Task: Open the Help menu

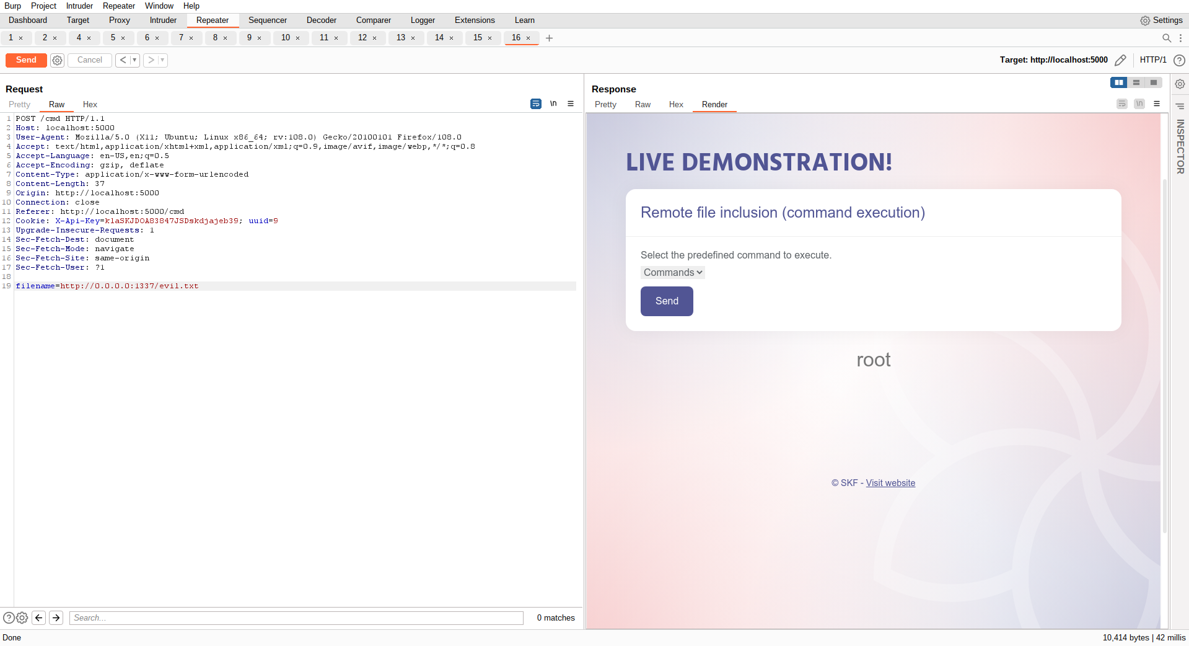Action: tap(191, 6)
